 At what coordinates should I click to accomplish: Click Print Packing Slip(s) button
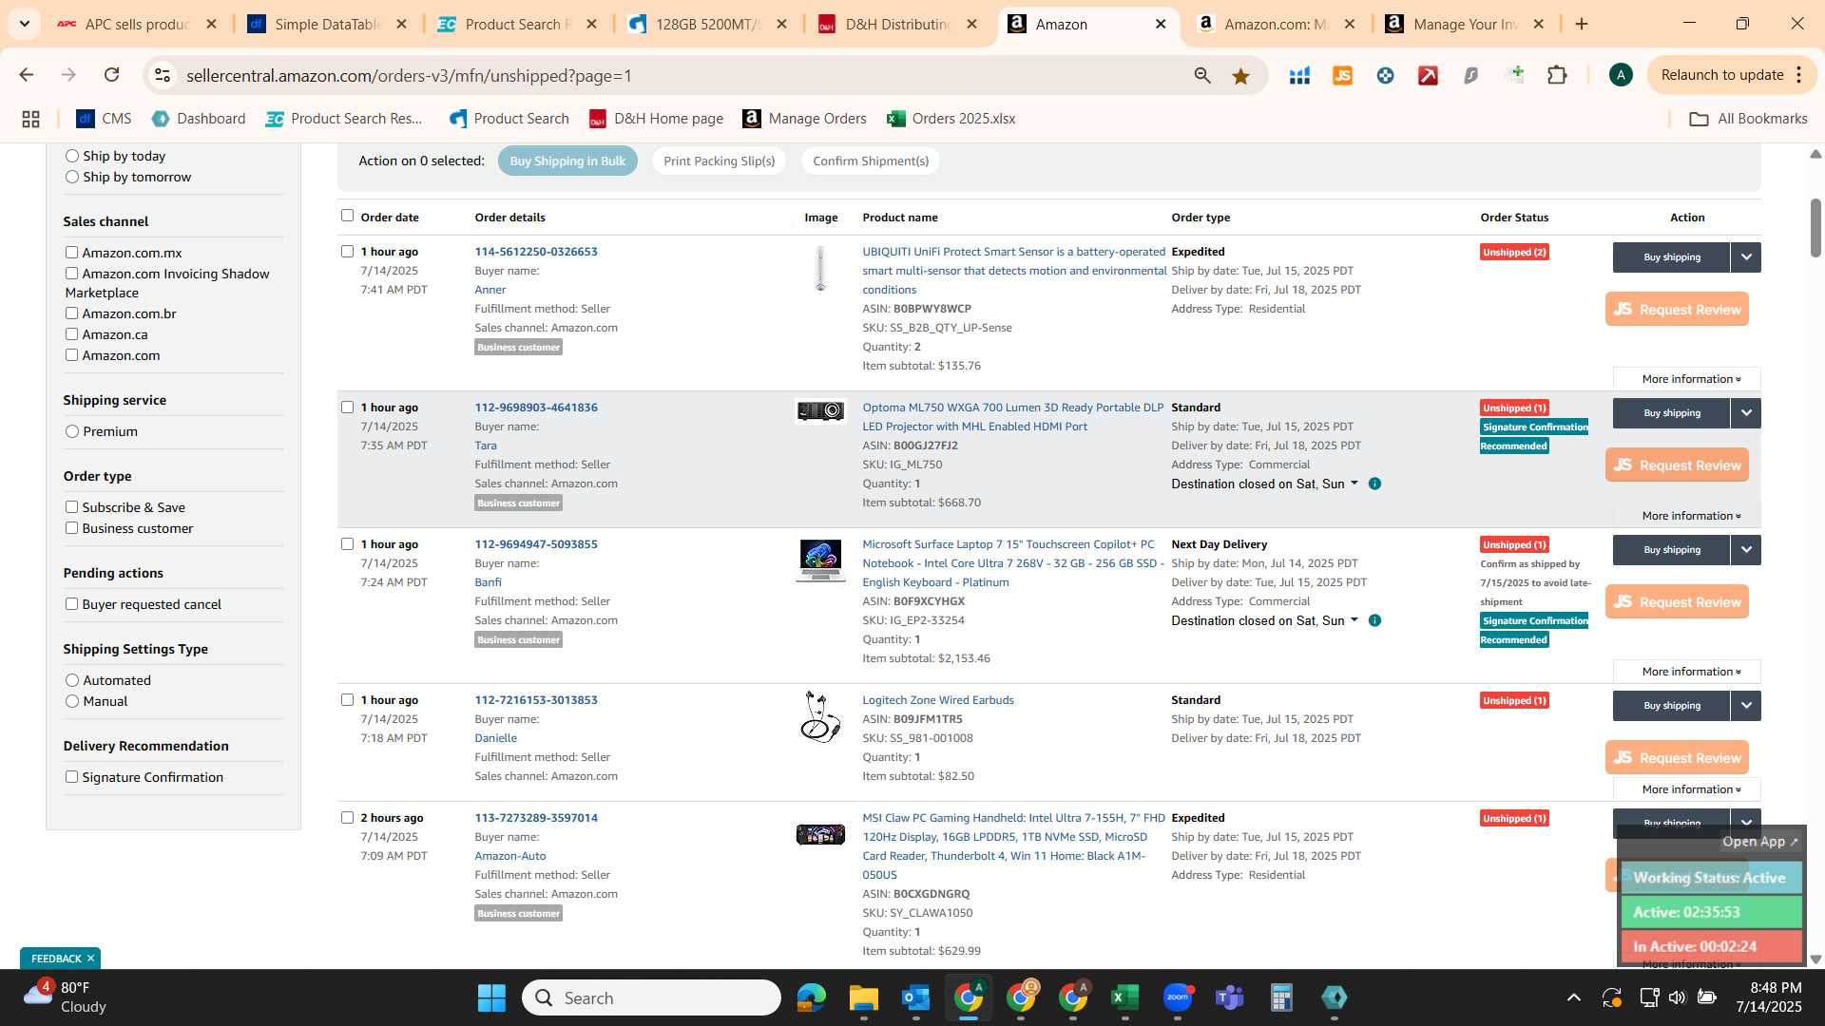click(719, 161)
